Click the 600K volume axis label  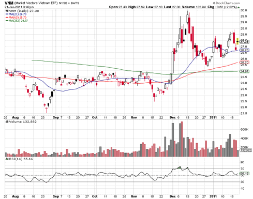pyautogui.click(x=244, y=130)
